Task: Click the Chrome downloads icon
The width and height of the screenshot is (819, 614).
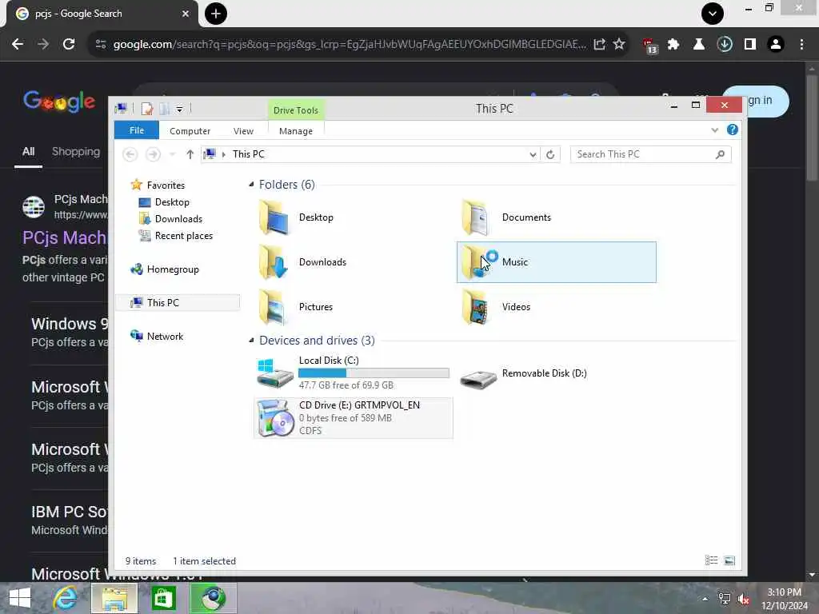Action: (725, 45)
